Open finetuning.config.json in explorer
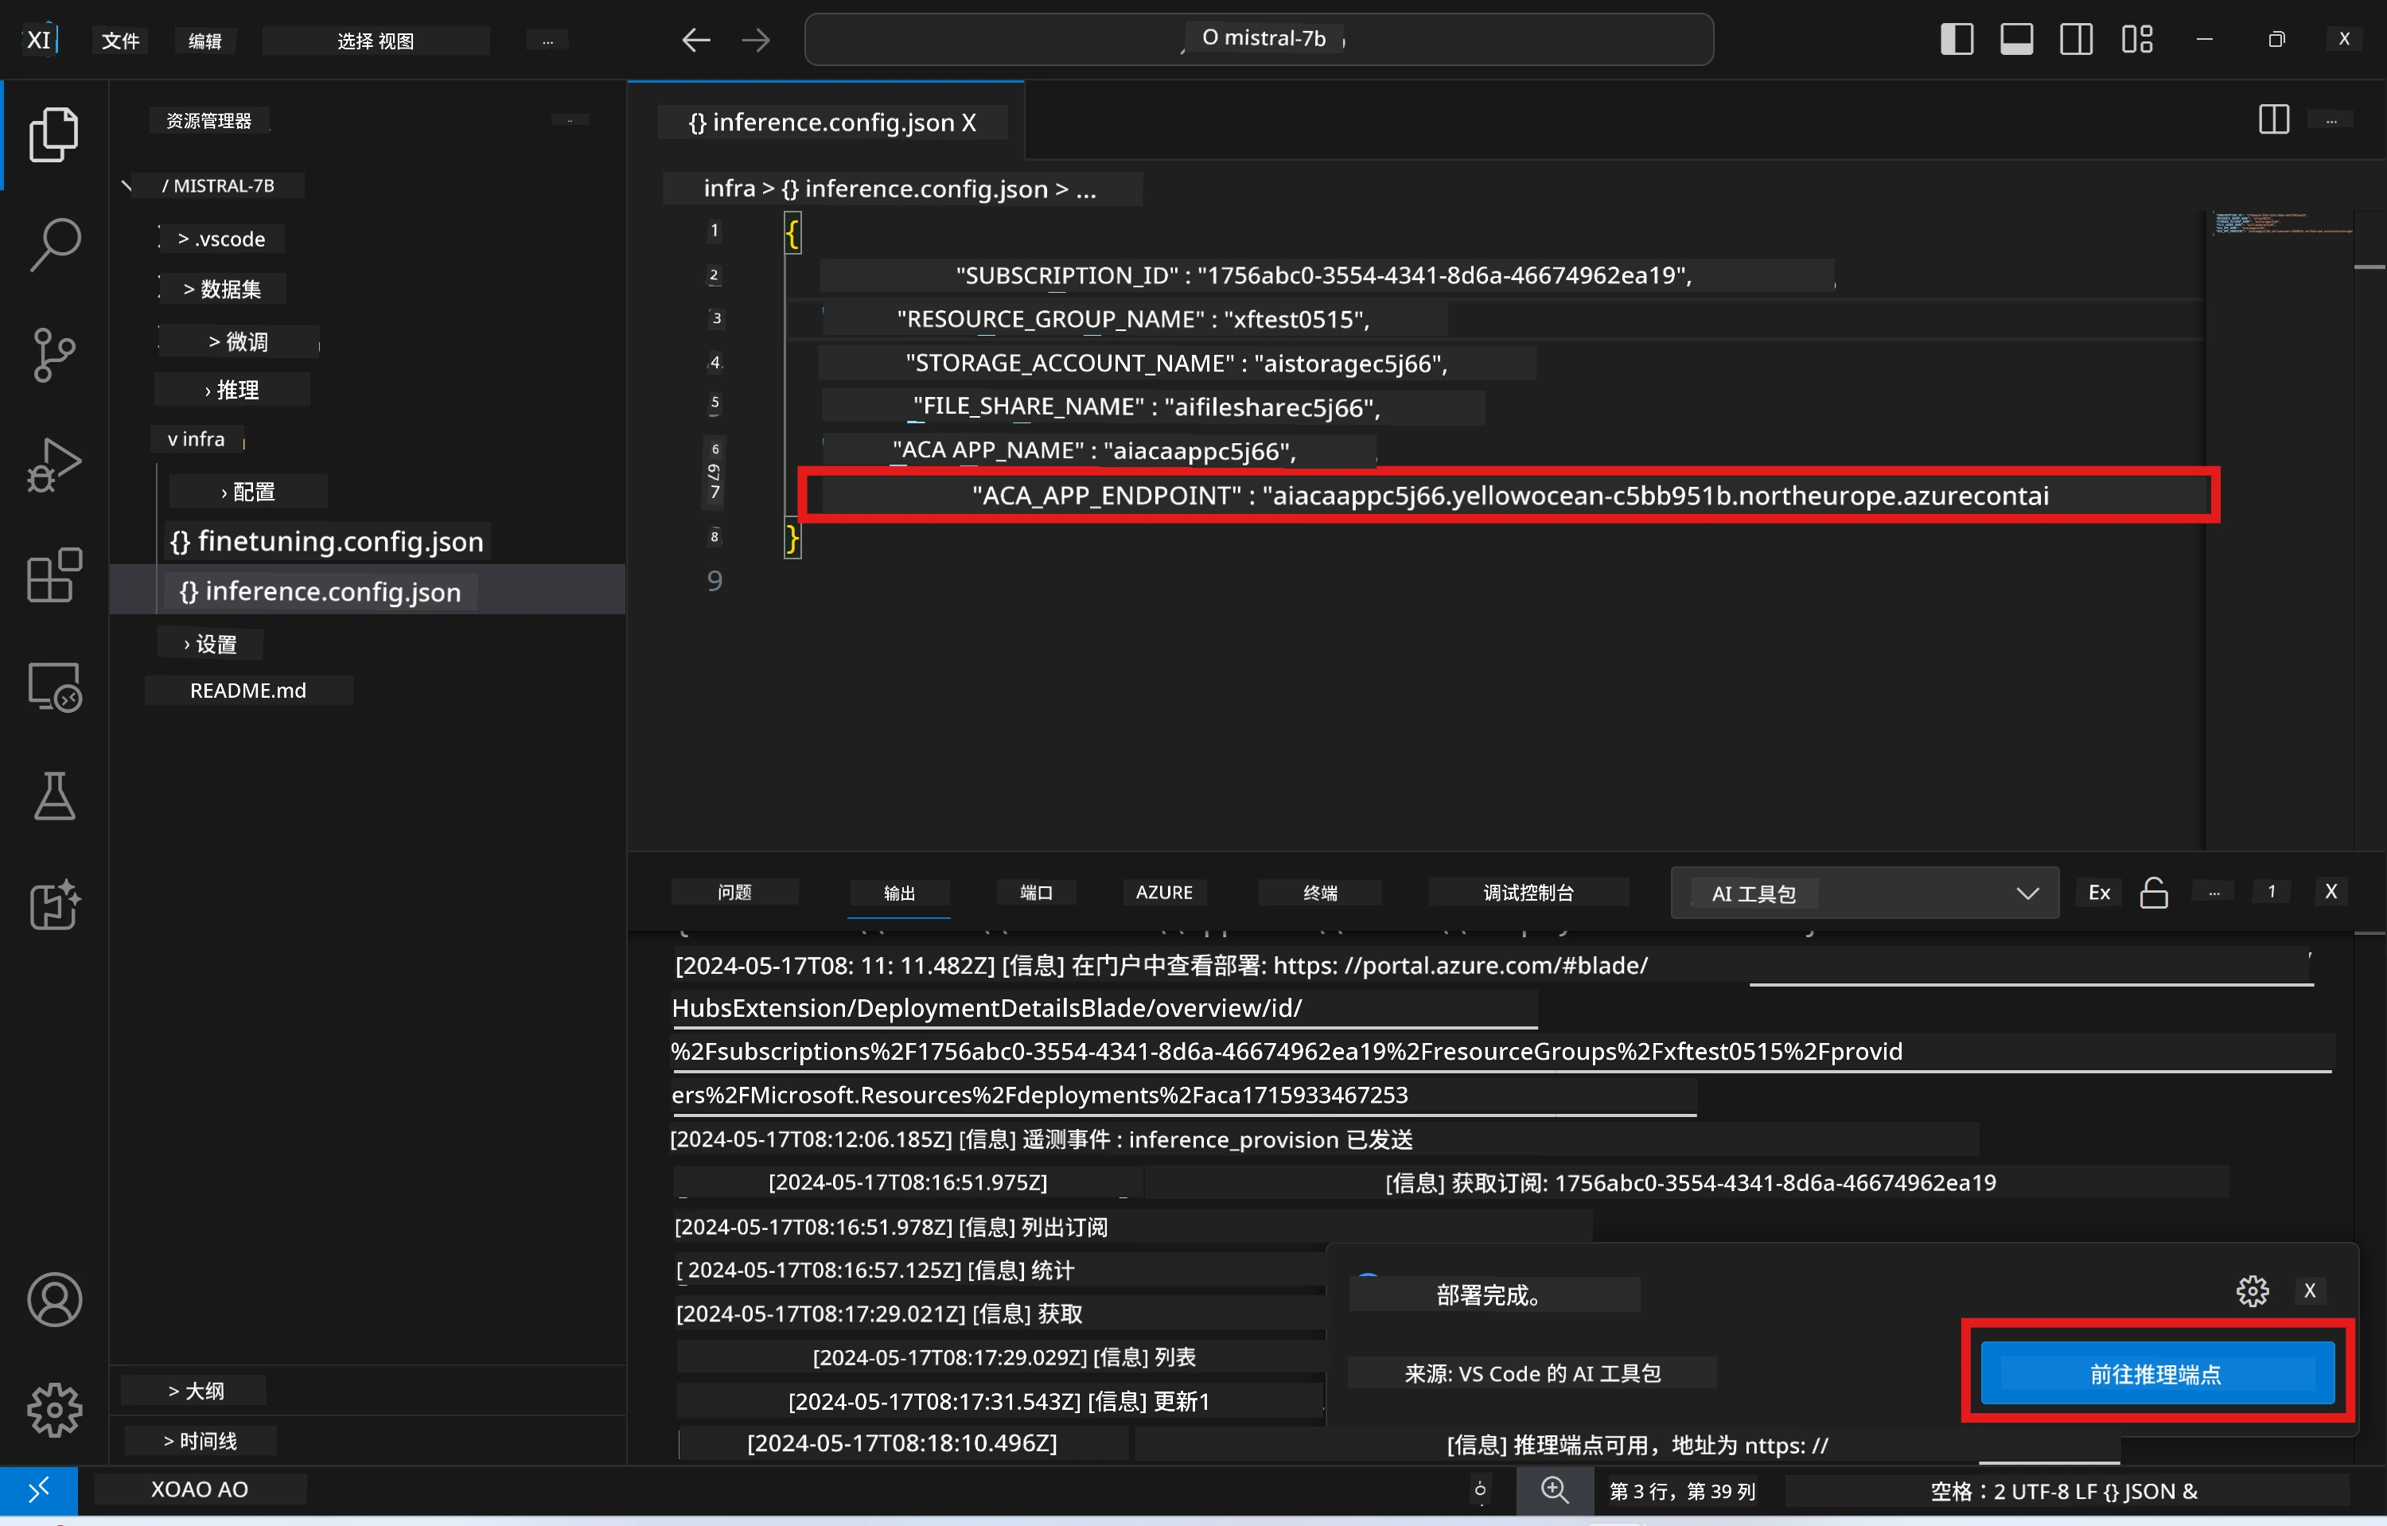 pos(326,542)
